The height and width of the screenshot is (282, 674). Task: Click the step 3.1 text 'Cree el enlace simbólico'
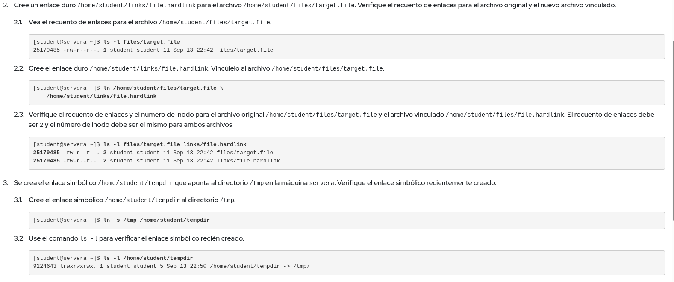66,200
